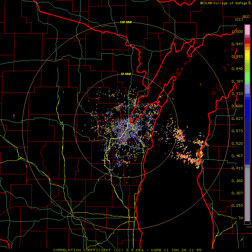Select the 0.467 scale value
The image size is (252, 252).
[237, 156]
